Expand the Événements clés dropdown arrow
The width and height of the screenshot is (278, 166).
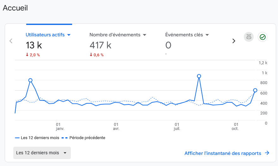tap(207, 35)
